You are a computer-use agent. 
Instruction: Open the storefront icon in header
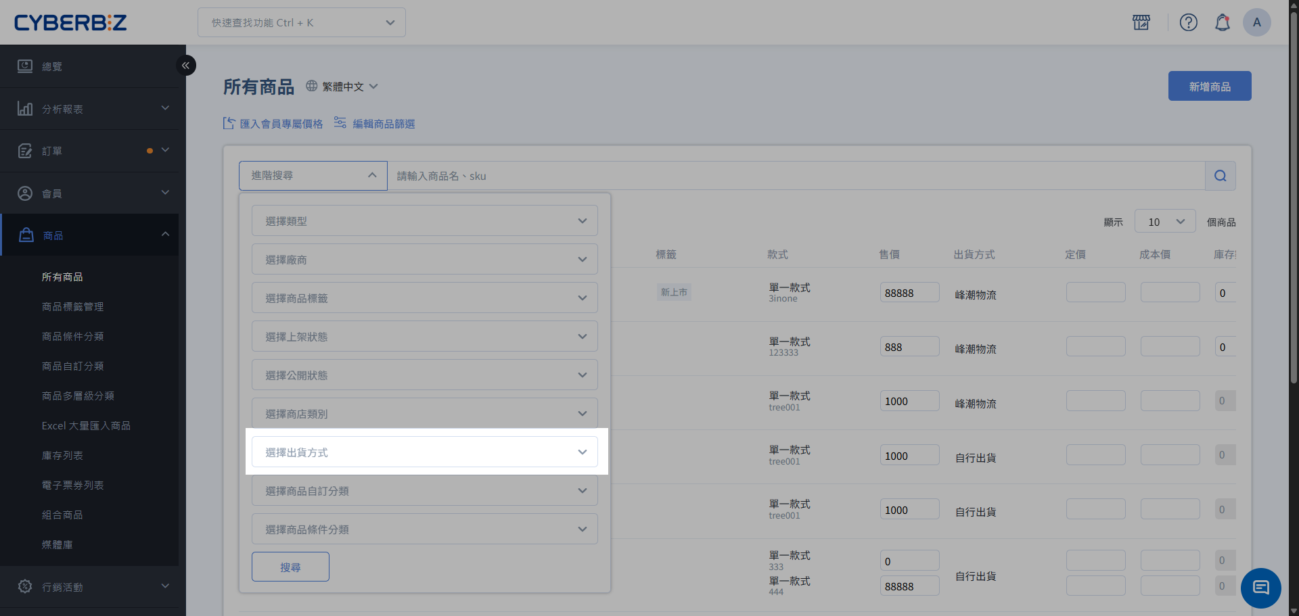click(1141, 22)
